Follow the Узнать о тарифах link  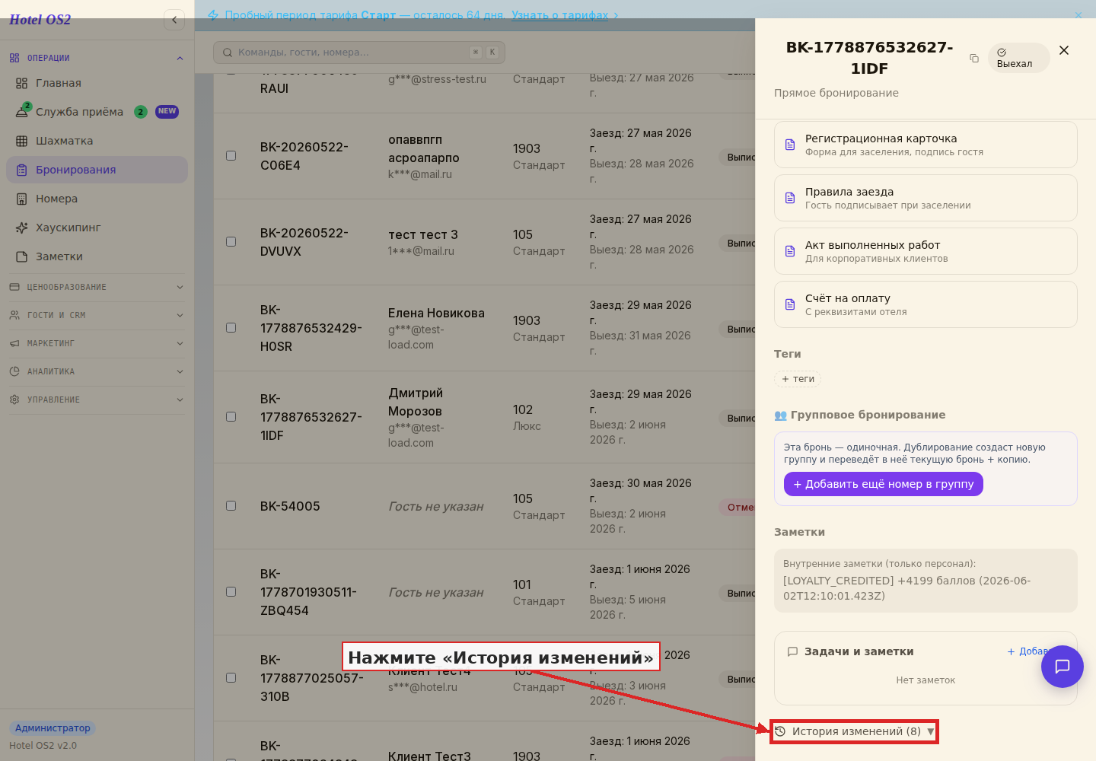pos(560,15)
